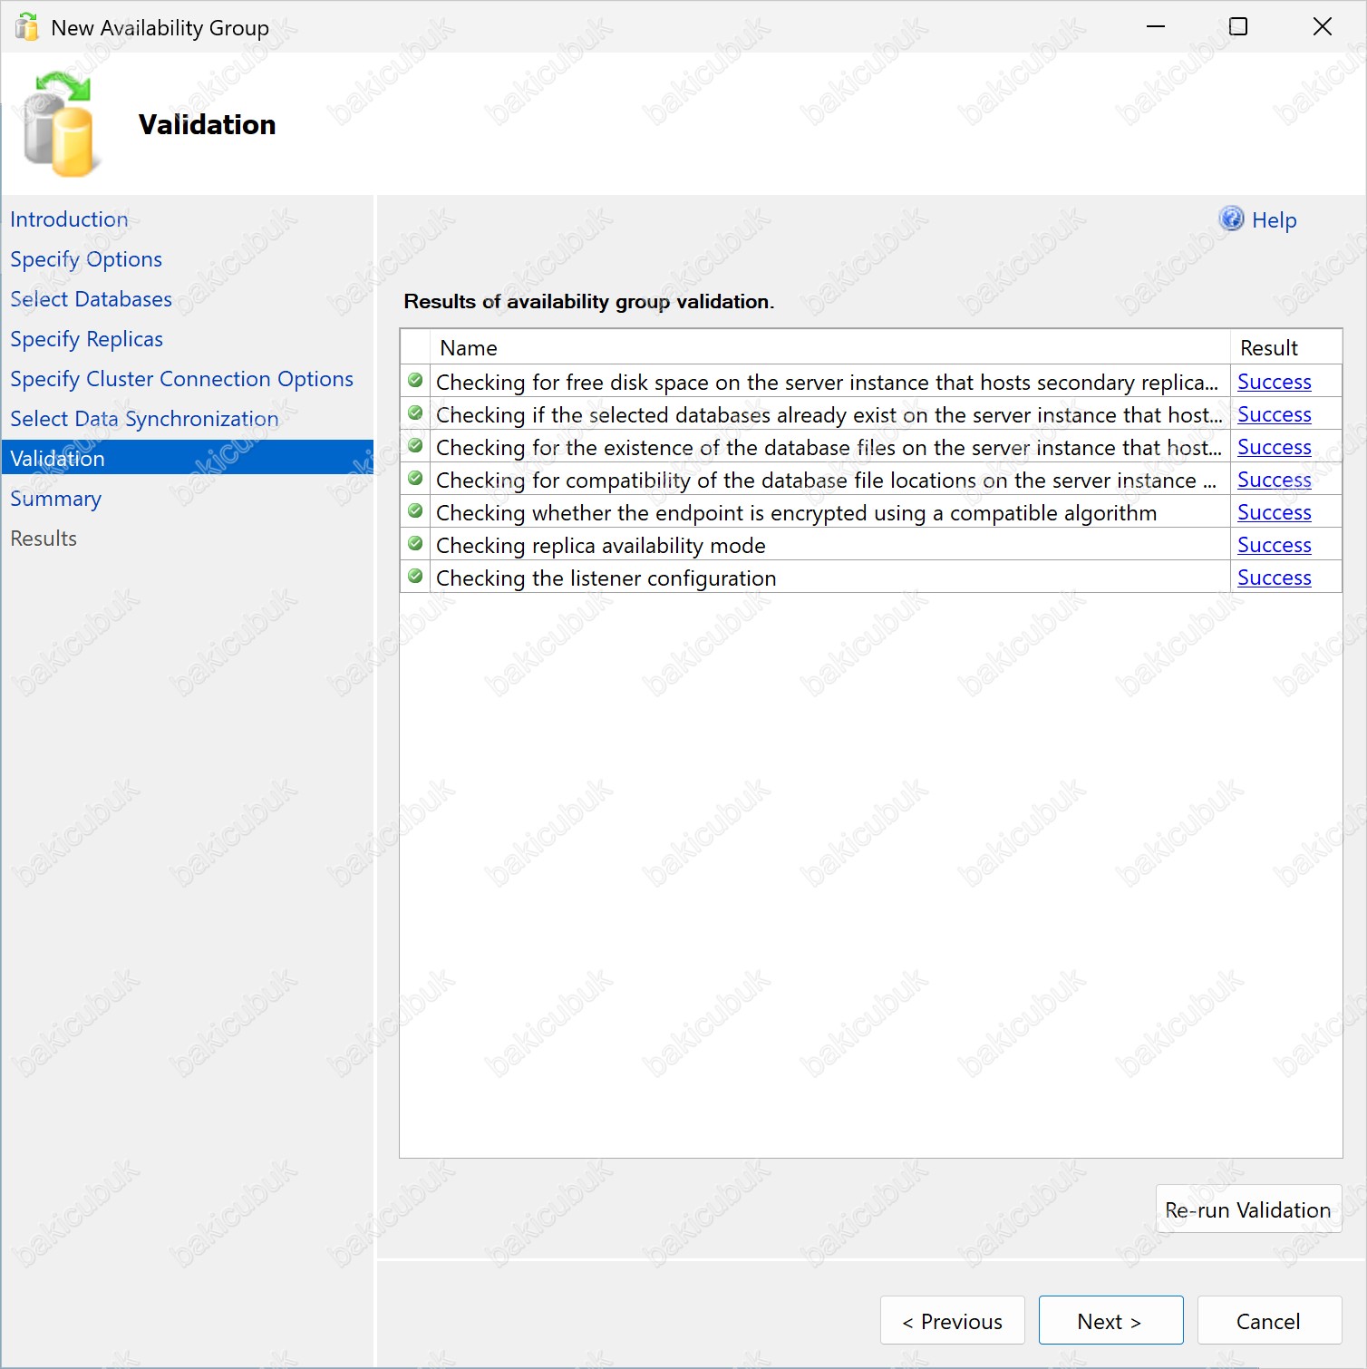Image resolution: width=1367 pixels, height=1369 pixels.
Task: Click green check icon for database file locations compatibility
Action: (x=415, y=479)
